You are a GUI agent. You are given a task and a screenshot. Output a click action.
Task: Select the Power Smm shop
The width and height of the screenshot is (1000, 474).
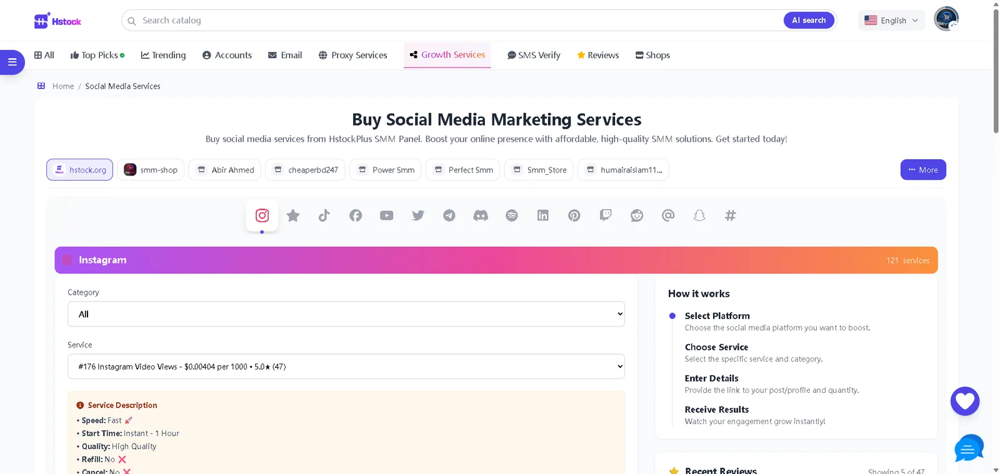(x=386, y=170)
